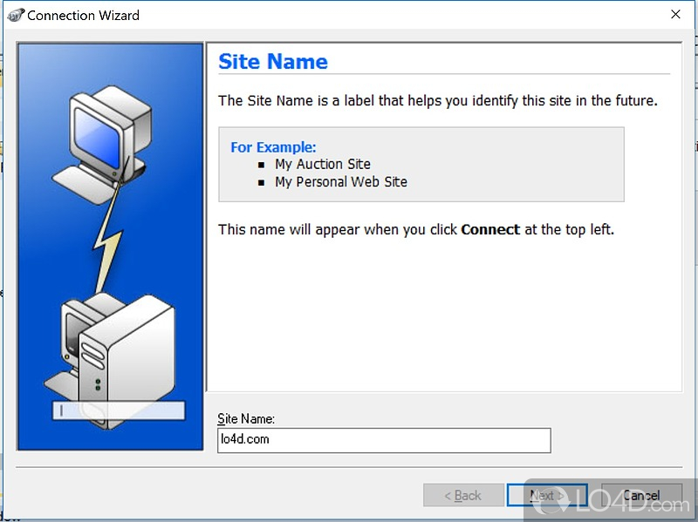The width and height of the screenshot is (698, 522).
Task: Click the bold 'Connect' word
Action: 490,229
